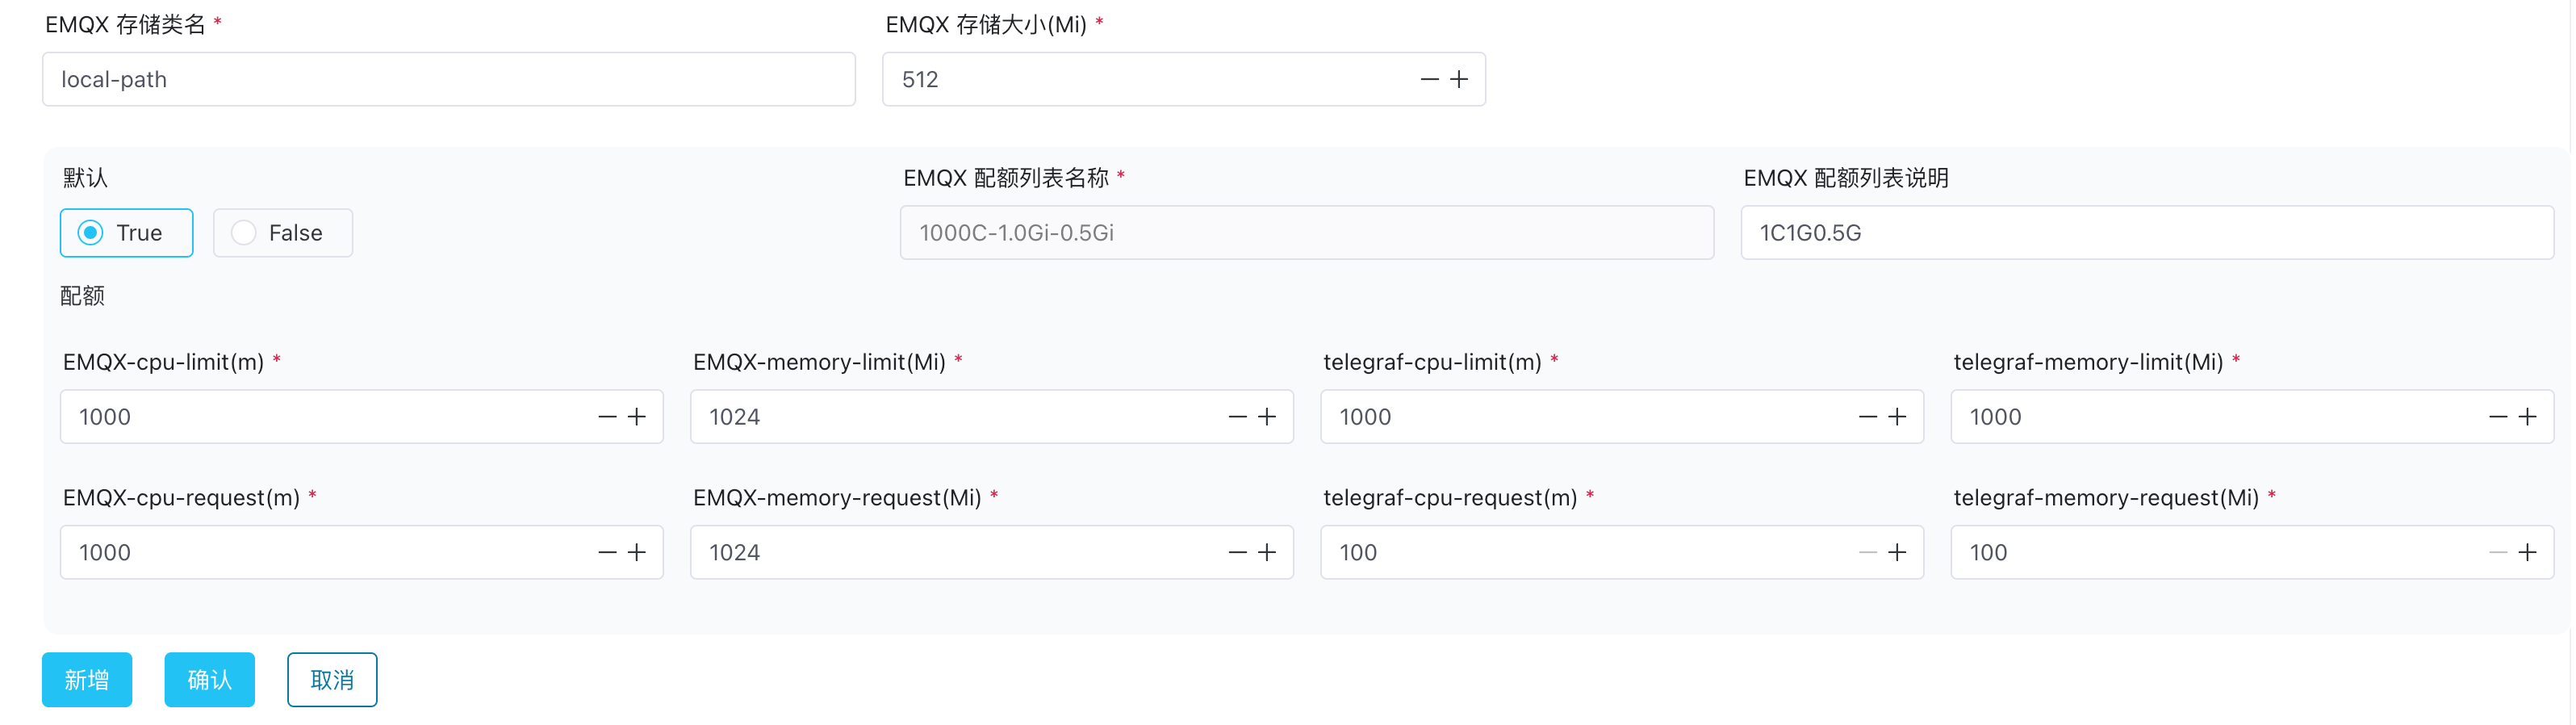Select the True radio option
The image size is (2576, 725).
(91, 233)
